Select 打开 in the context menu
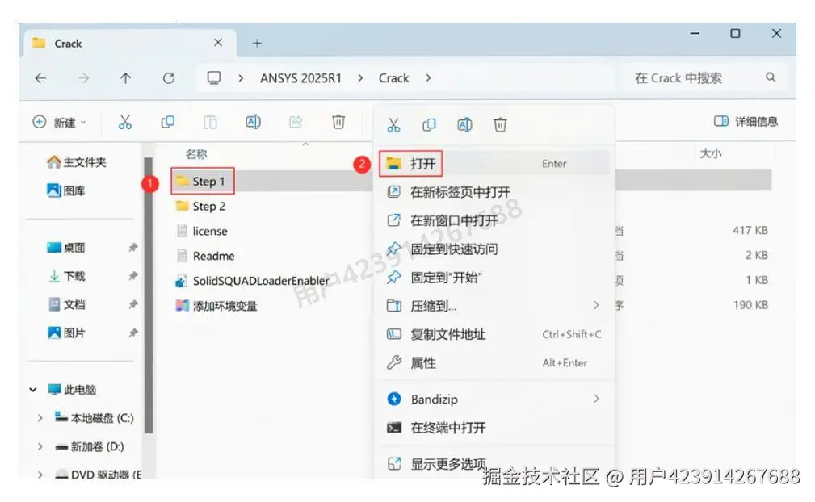Screen dimensions: 815x502 (x=495, y=164)
